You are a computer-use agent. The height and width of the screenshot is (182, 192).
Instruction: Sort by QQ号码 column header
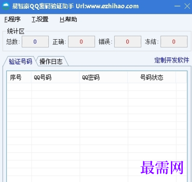click(56, 77)
